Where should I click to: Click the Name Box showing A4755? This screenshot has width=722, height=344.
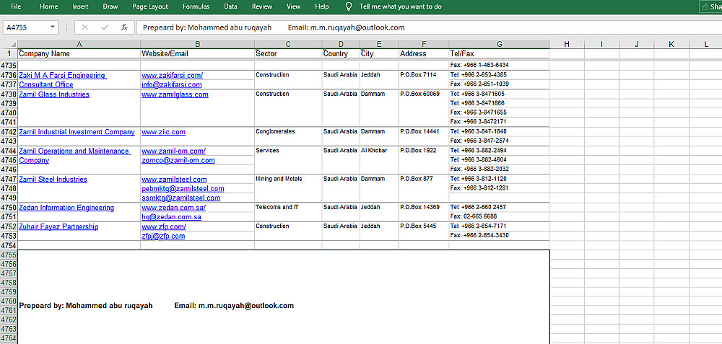click(27, 27)
